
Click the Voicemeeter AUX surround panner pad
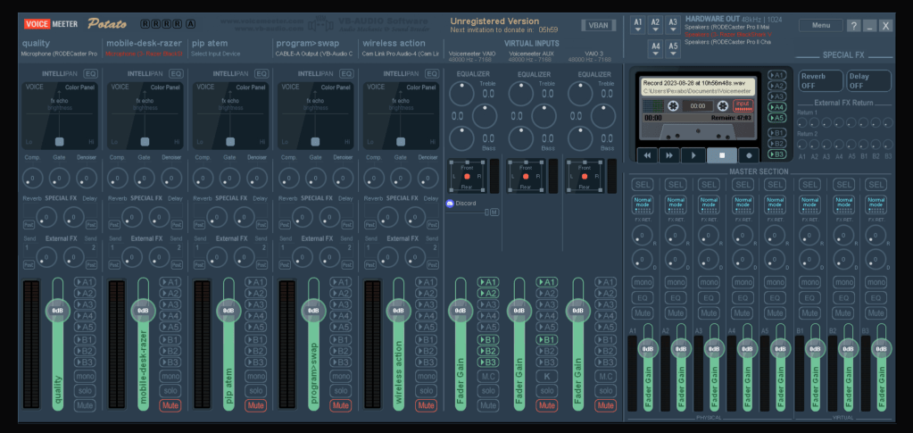click(527, 176)
